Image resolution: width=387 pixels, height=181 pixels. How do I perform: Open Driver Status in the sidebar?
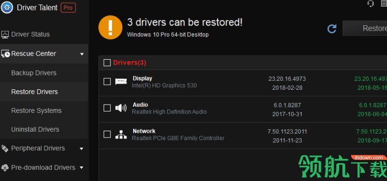[31, 35]
